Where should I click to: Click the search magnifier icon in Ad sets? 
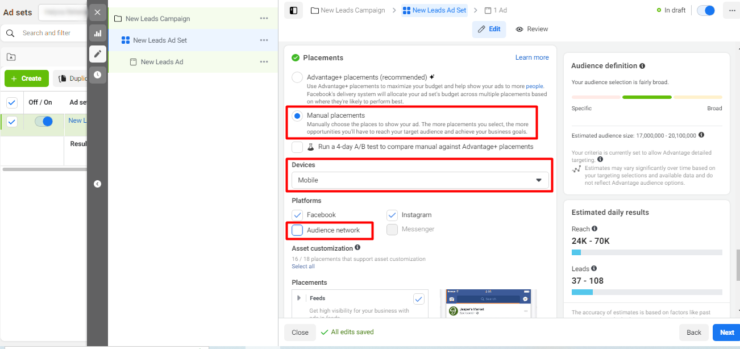10,33
